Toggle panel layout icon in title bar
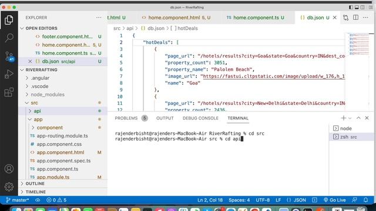376x211 pixels. coord(357,8)
